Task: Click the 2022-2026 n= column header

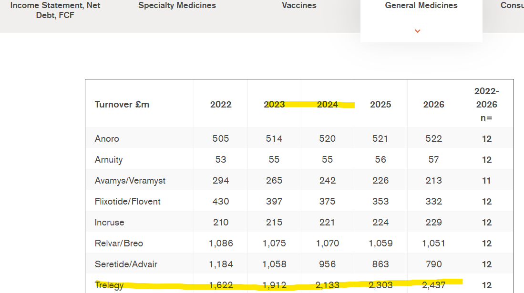Action: coord(486,104)
